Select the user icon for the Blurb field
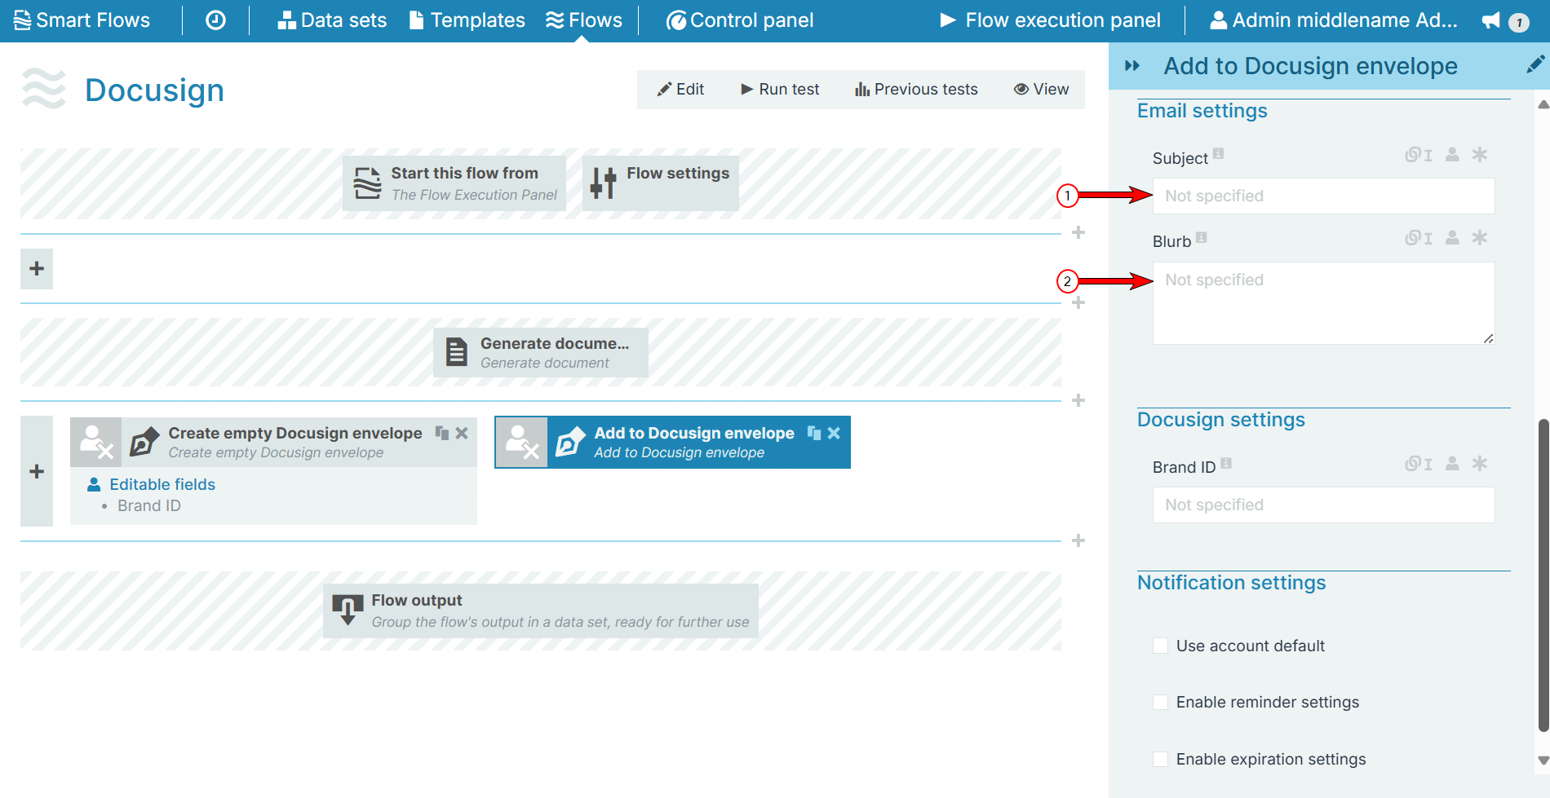This screenshot has height=798, width=1550. (1451, 238)
